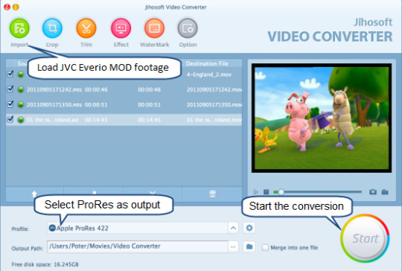The width and height of the screenshot is (402, 271).
Task: Click the Destination File column header
Action: click(x=207, y=63)
